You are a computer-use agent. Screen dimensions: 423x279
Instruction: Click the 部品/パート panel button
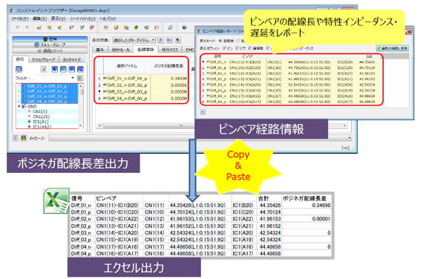click(x=50, y=50)
